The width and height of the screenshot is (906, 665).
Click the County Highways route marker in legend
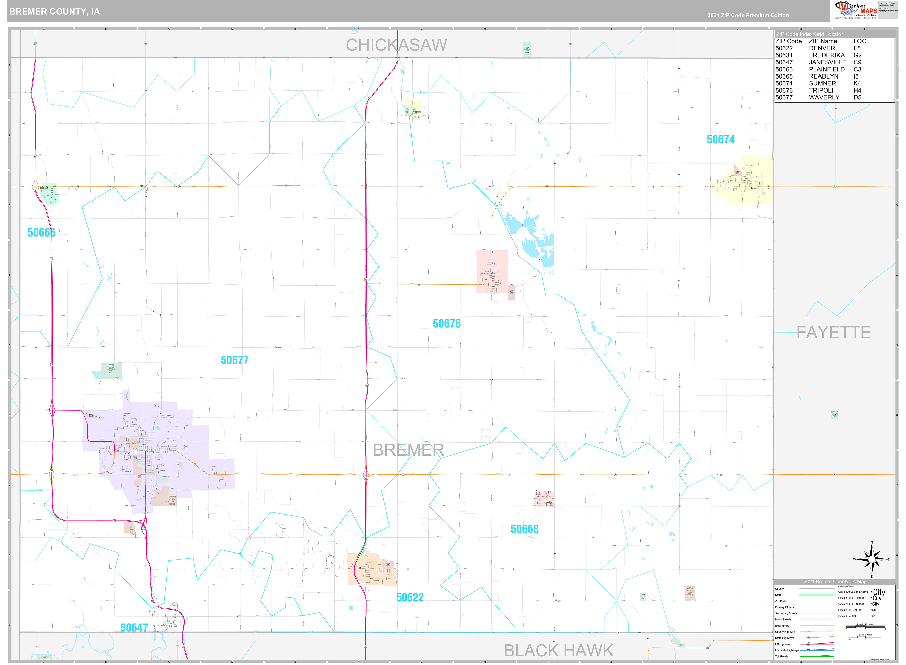[808, 631]
